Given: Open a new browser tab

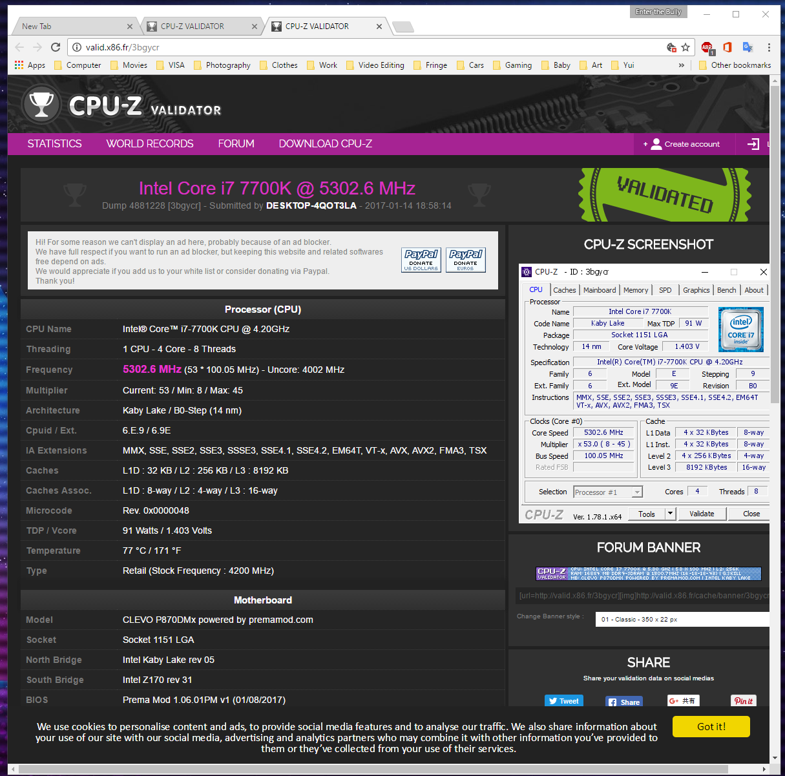Looking at the screenshot, I should coord(403,26).
